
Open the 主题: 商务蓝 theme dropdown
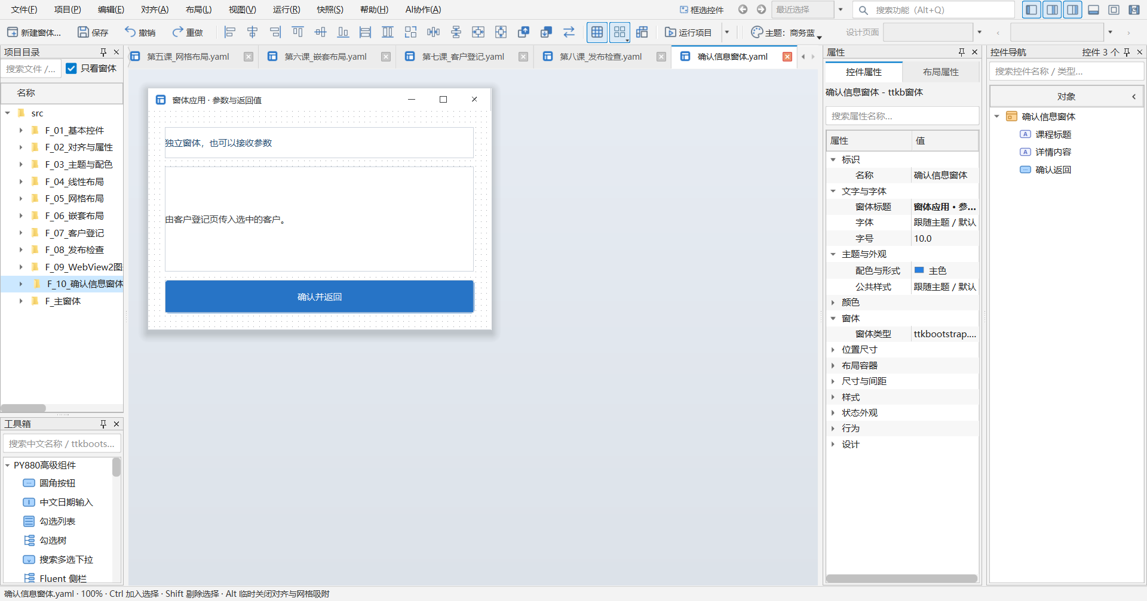coord(786,32)
